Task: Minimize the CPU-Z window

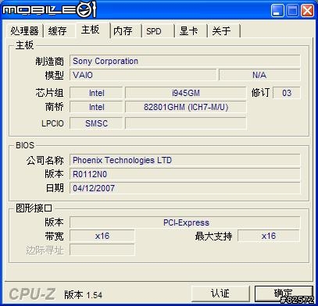Action: point(277,11)
